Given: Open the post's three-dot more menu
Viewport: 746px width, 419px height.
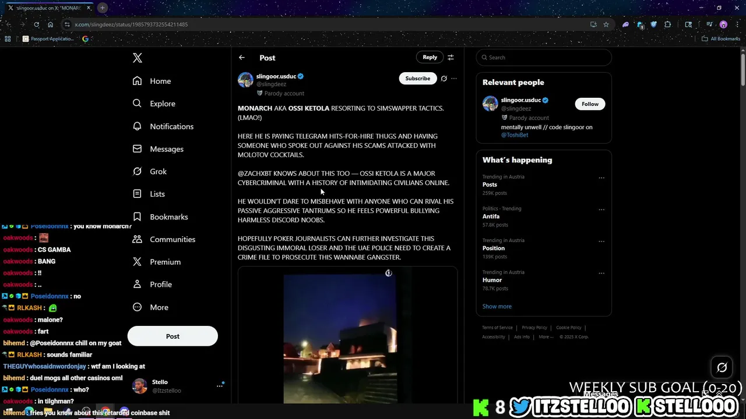Looking at the screenshot, I should [454, 79].
